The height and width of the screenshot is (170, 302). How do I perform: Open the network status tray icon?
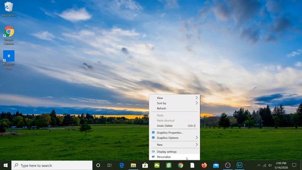[x=265, y=165]
